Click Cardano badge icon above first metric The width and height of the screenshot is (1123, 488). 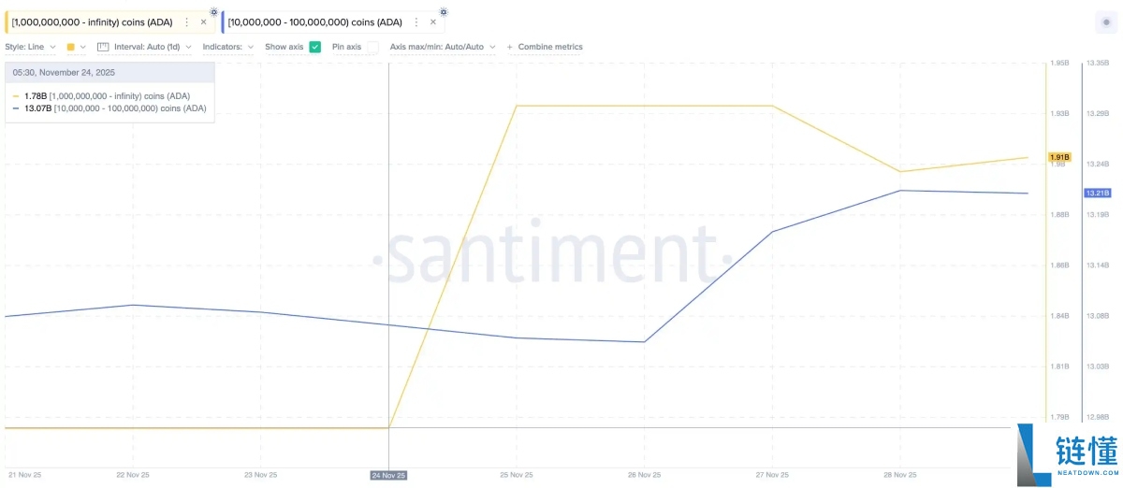point(213,11)
